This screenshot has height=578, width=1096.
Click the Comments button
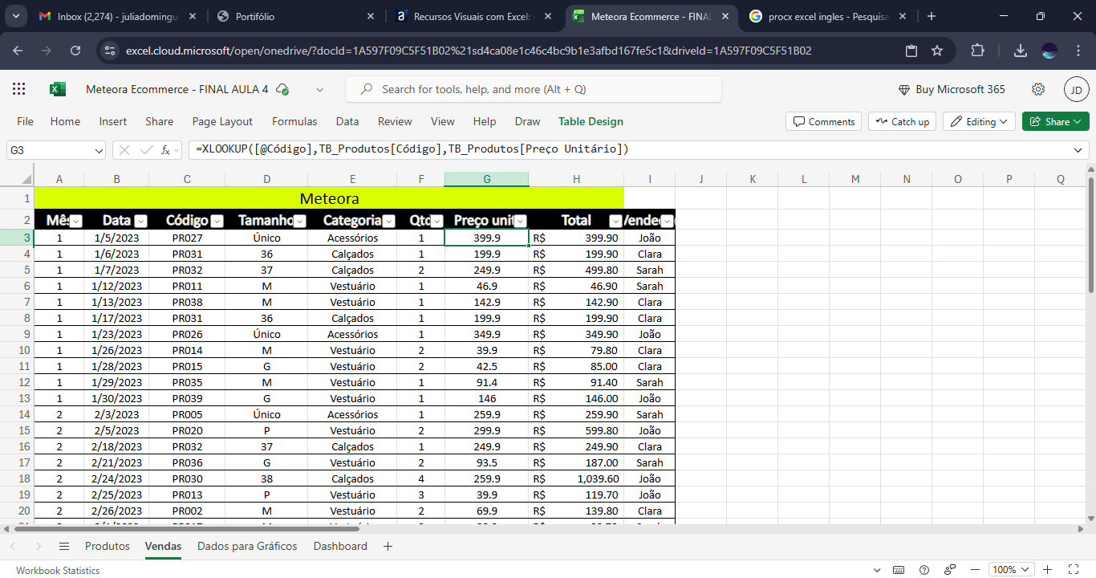click(824, 121)
